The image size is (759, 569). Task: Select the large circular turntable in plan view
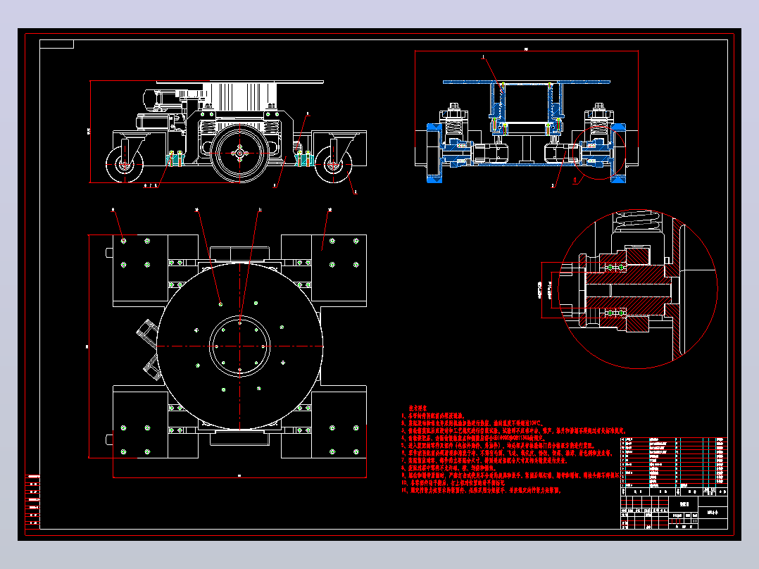(x=239, y=346)
